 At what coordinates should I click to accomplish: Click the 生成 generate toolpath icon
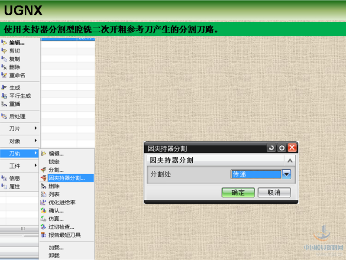(4, 88)
